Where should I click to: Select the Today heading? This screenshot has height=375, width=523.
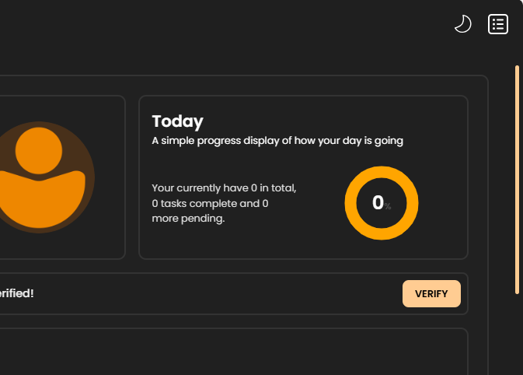point(177,121)
